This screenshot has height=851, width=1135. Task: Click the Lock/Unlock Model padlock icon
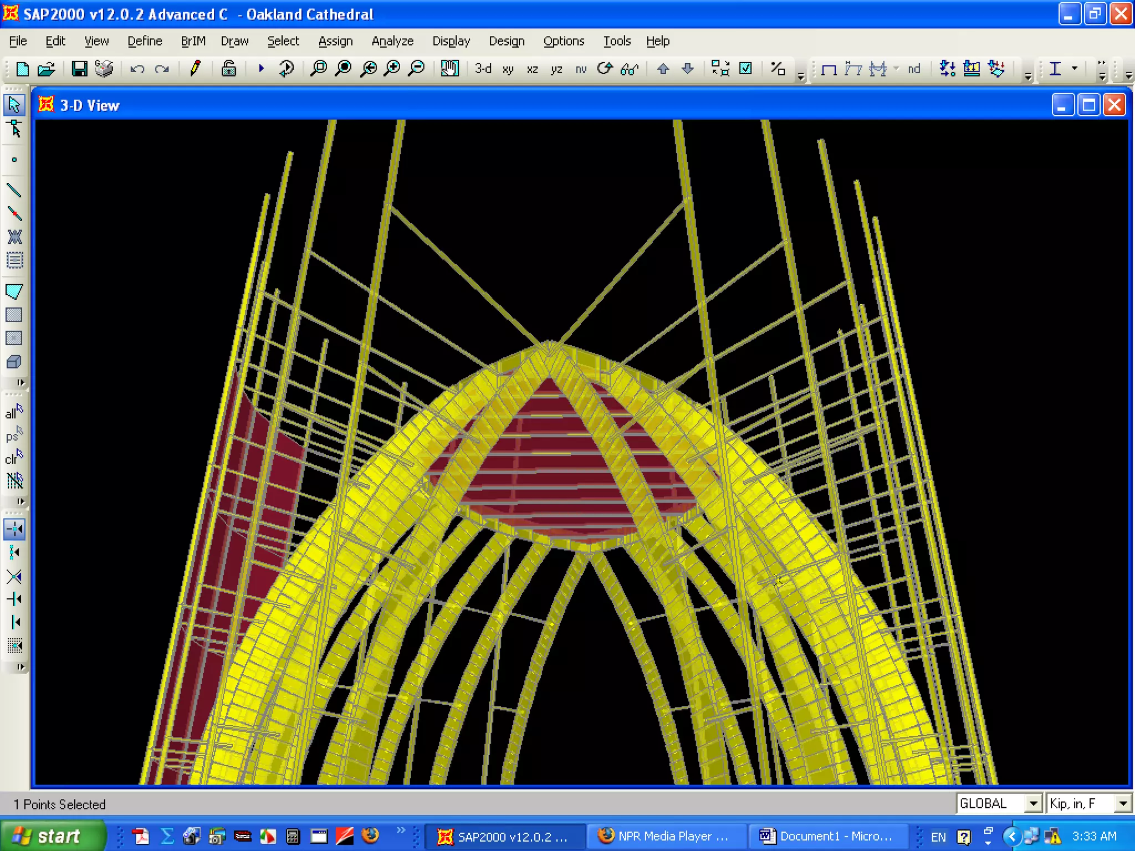pos(228,69)
